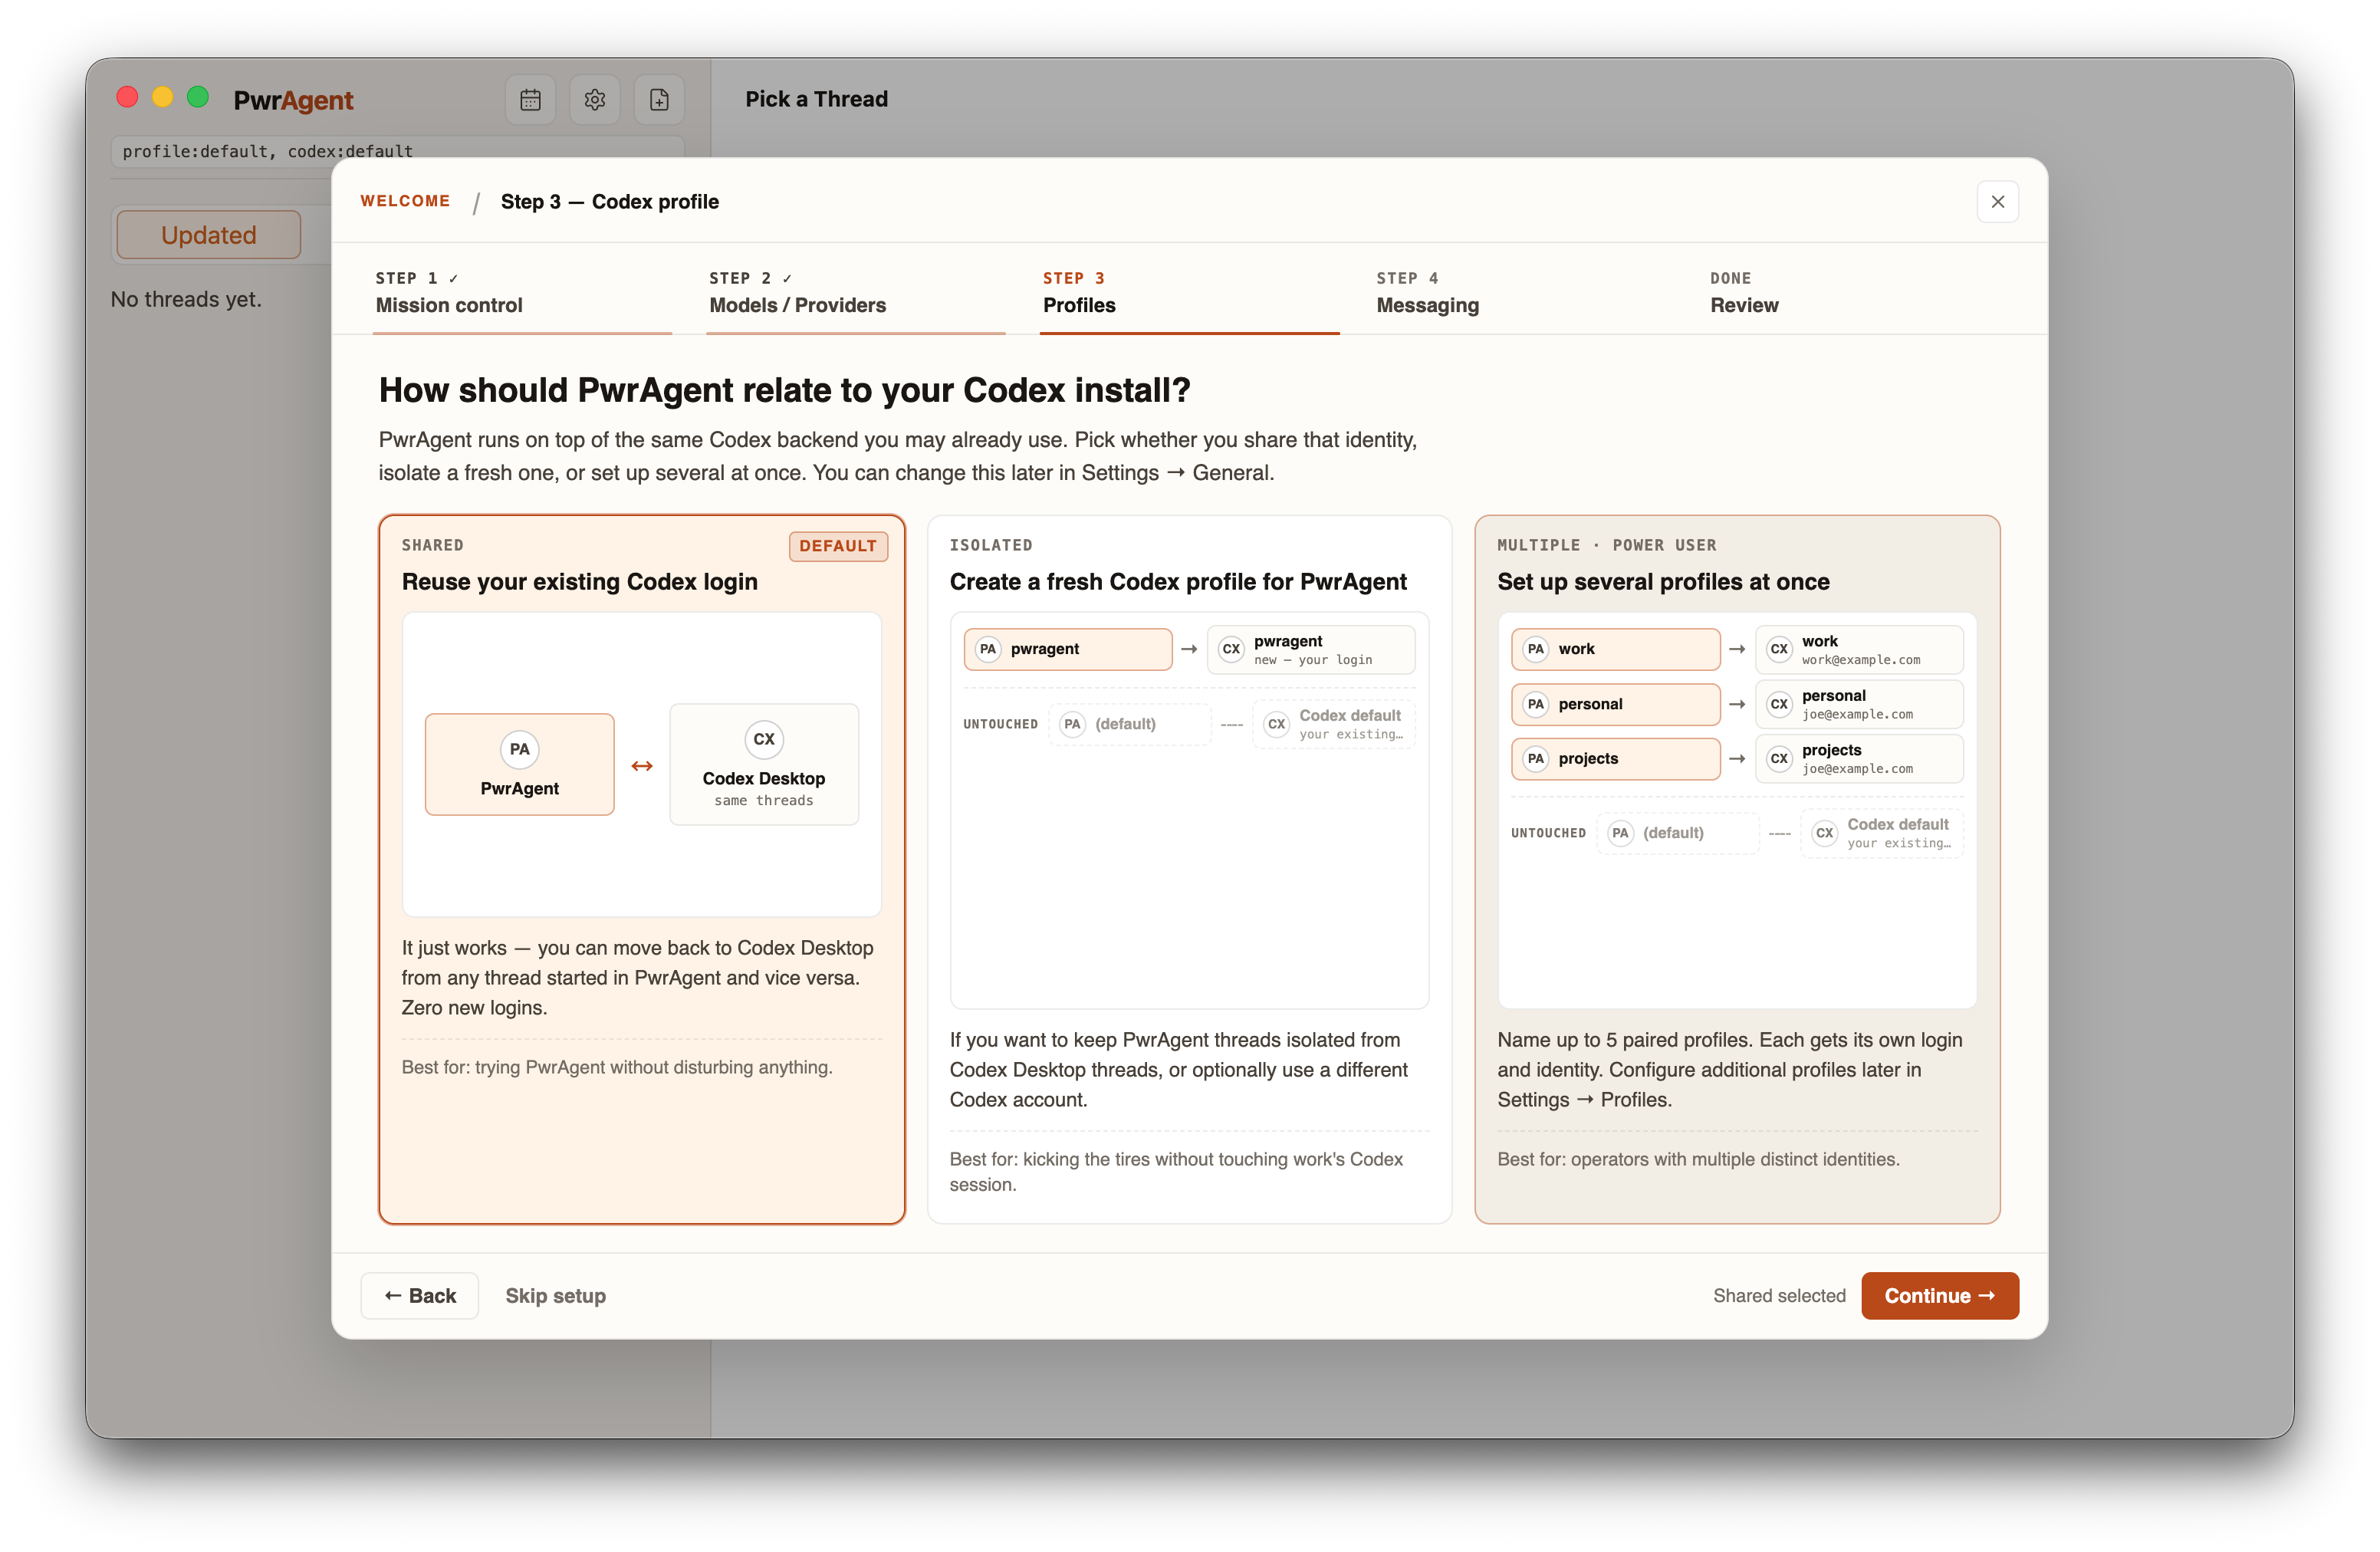The width and height of the screenshot is (2380, 1552).
Task: Click the profile:default search field
Action: click(x=397, y=151)
